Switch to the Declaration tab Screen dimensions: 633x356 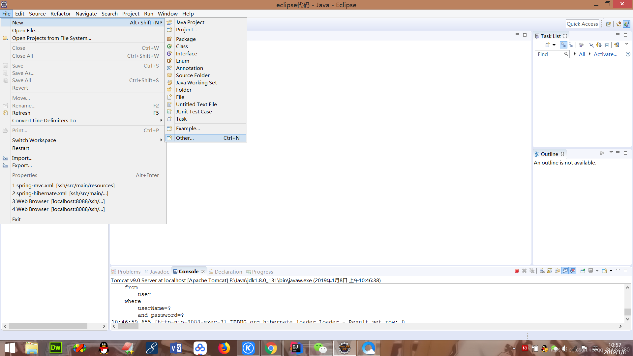(226, 272)
